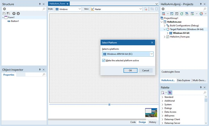Click the Palette search input field

(188, 93)
